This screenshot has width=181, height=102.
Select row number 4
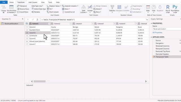pos(27,36)
